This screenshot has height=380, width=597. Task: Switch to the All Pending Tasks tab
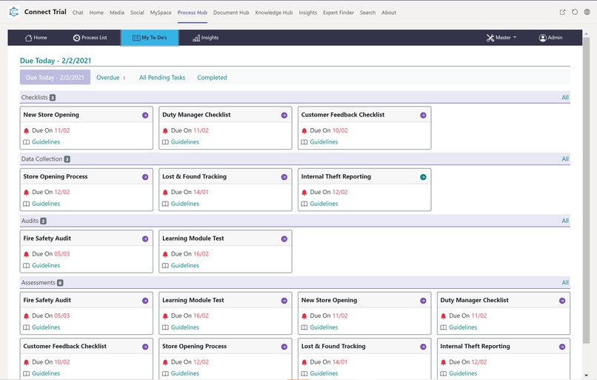162,77
